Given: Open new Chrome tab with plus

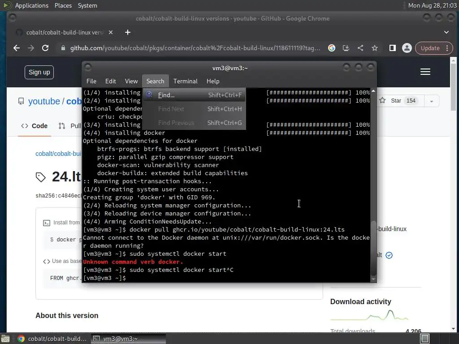Looking at the screenshot, I should click(x=128, y=32).
